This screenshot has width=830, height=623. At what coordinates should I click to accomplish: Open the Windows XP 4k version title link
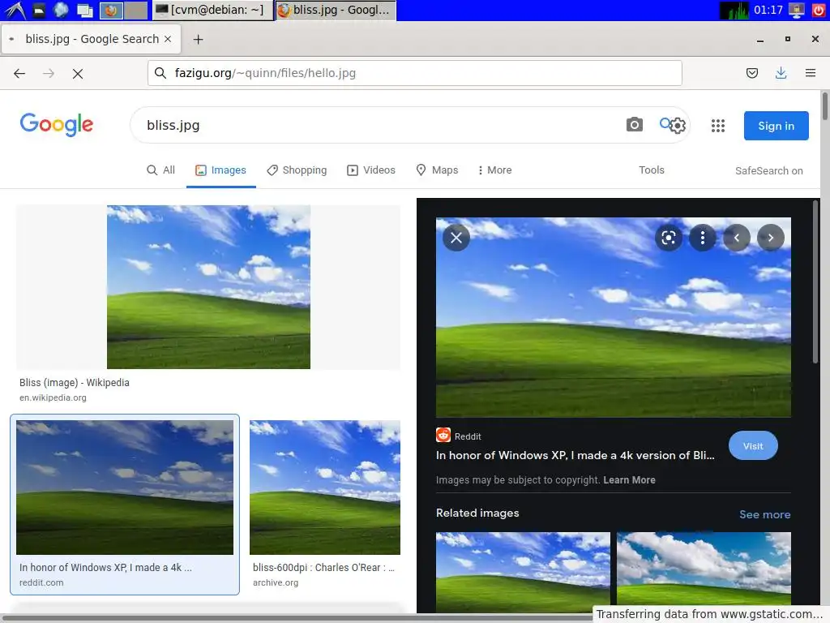click(575, 455)
